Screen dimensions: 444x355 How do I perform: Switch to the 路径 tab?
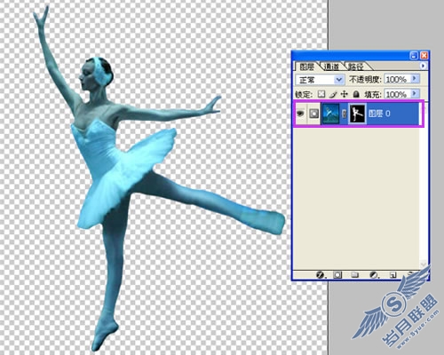pyautogui.click(x=355, y=67)
